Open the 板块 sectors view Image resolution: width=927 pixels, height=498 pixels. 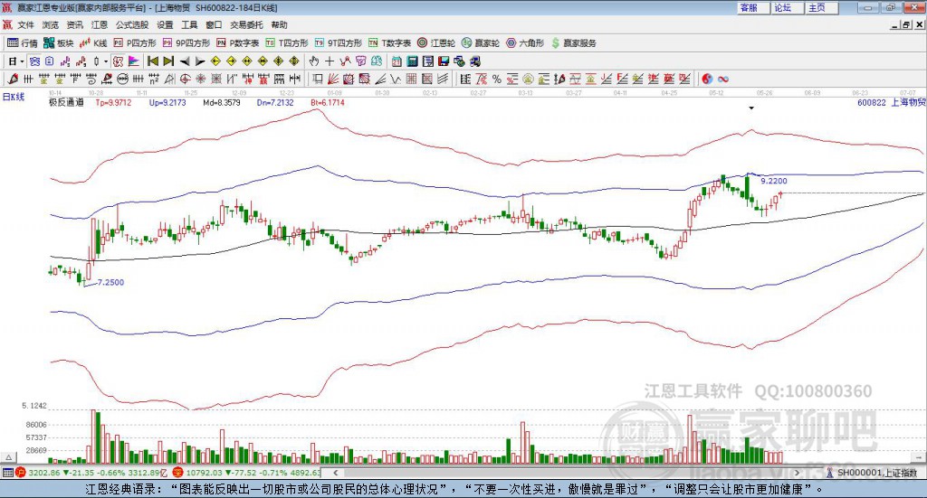click(x=58, y=43)
